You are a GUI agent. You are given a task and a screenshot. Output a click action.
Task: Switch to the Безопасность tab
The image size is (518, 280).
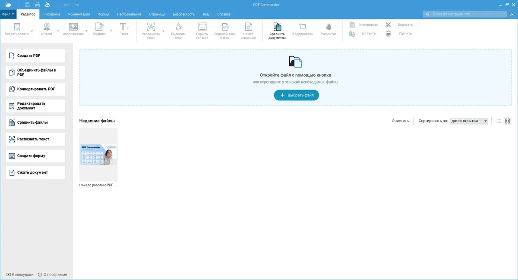(183, 14)
